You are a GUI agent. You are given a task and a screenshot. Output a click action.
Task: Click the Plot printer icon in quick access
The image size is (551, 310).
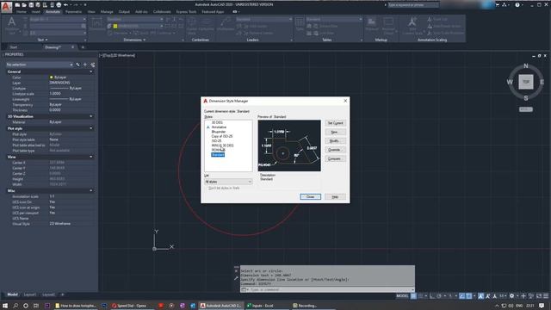59,5
